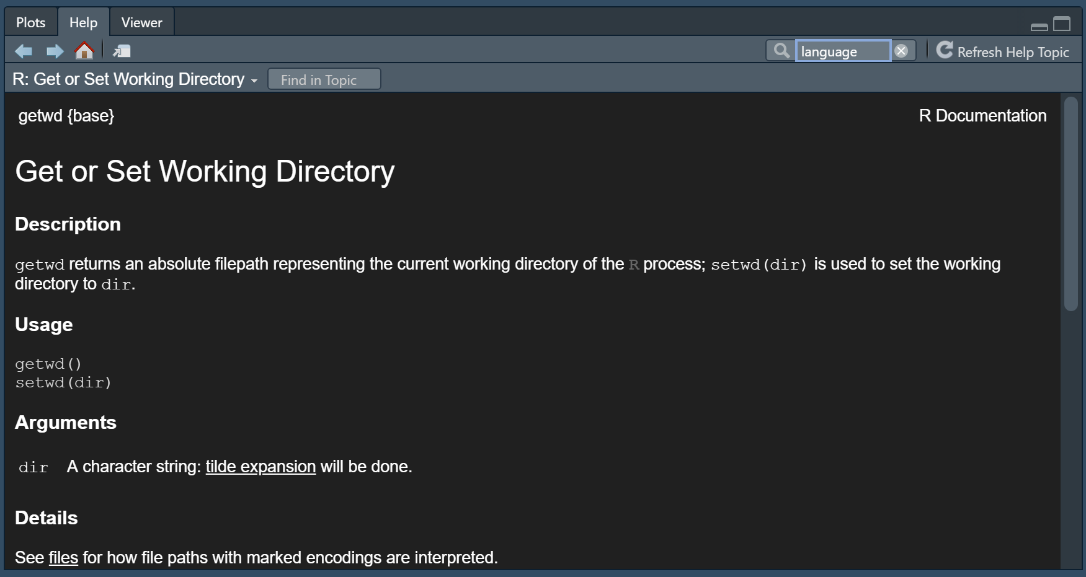The width and height of the screenshot is (1086, 577).
Task: Click the vertical scrollbar thumb
Action: click(x=1070, y=203)
